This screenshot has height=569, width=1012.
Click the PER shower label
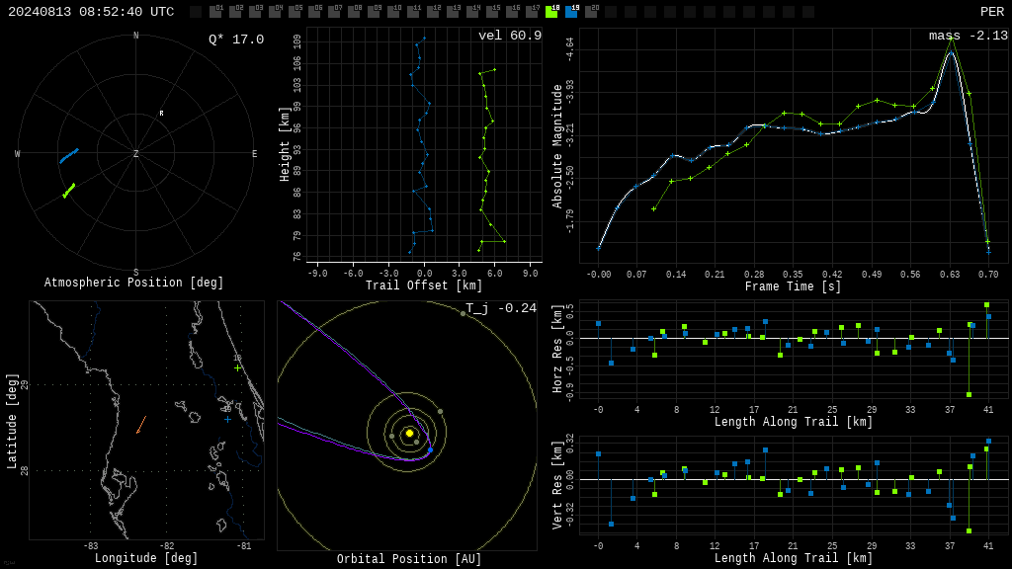(991, 12)
